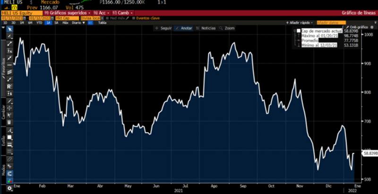
Task: Click the Añadir datos input field
Action: pyautogui.click(x=331, y=23)
